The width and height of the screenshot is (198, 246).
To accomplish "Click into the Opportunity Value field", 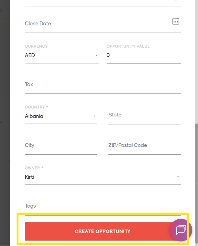I will click(x=143, y=55).
